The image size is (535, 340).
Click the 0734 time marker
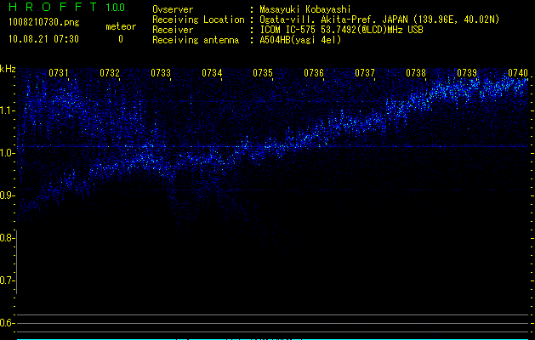point(212,73)
